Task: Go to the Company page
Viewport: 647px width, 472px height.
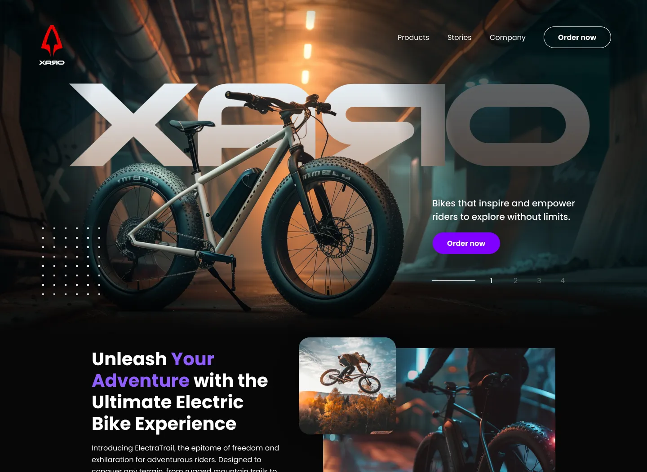Action: [x=508, y=38]
